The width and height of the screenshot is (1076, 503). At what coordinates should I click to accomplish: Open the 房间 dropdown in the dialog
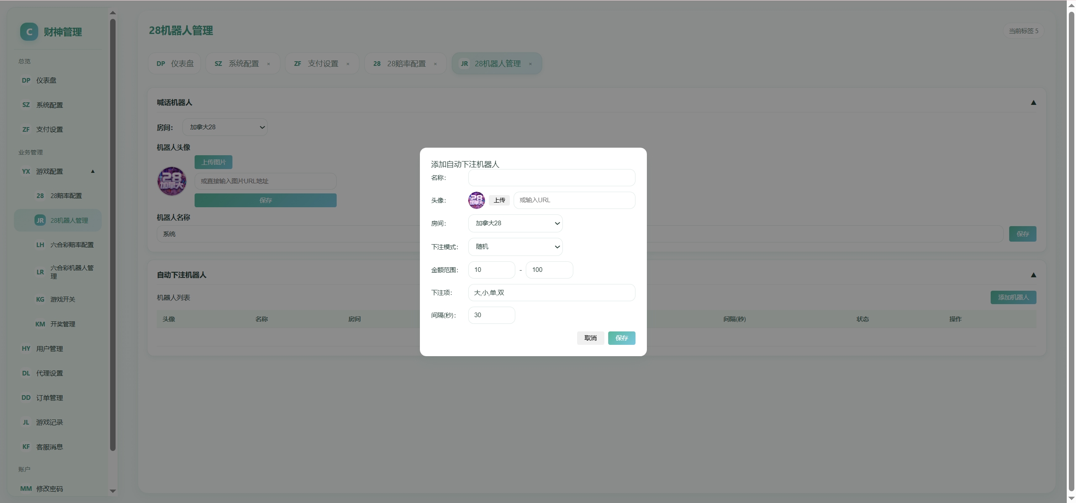tap(515, 223)
